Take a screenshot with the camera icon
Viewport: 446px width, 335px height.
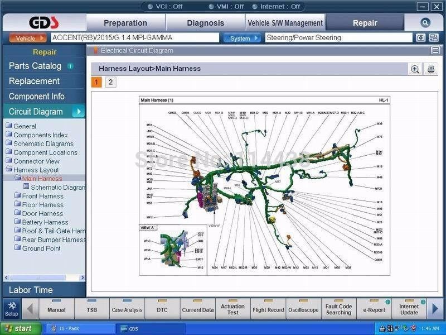coord(420,37)
